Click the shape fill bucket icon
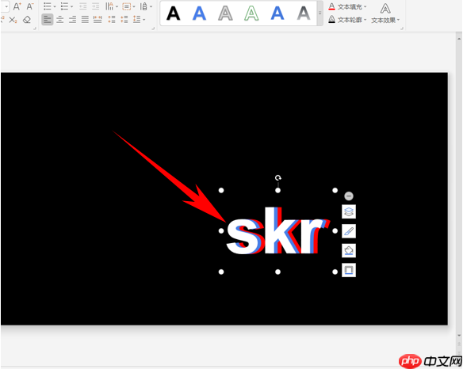Screen dimensions: 463x369 click(x=349, y=251)
